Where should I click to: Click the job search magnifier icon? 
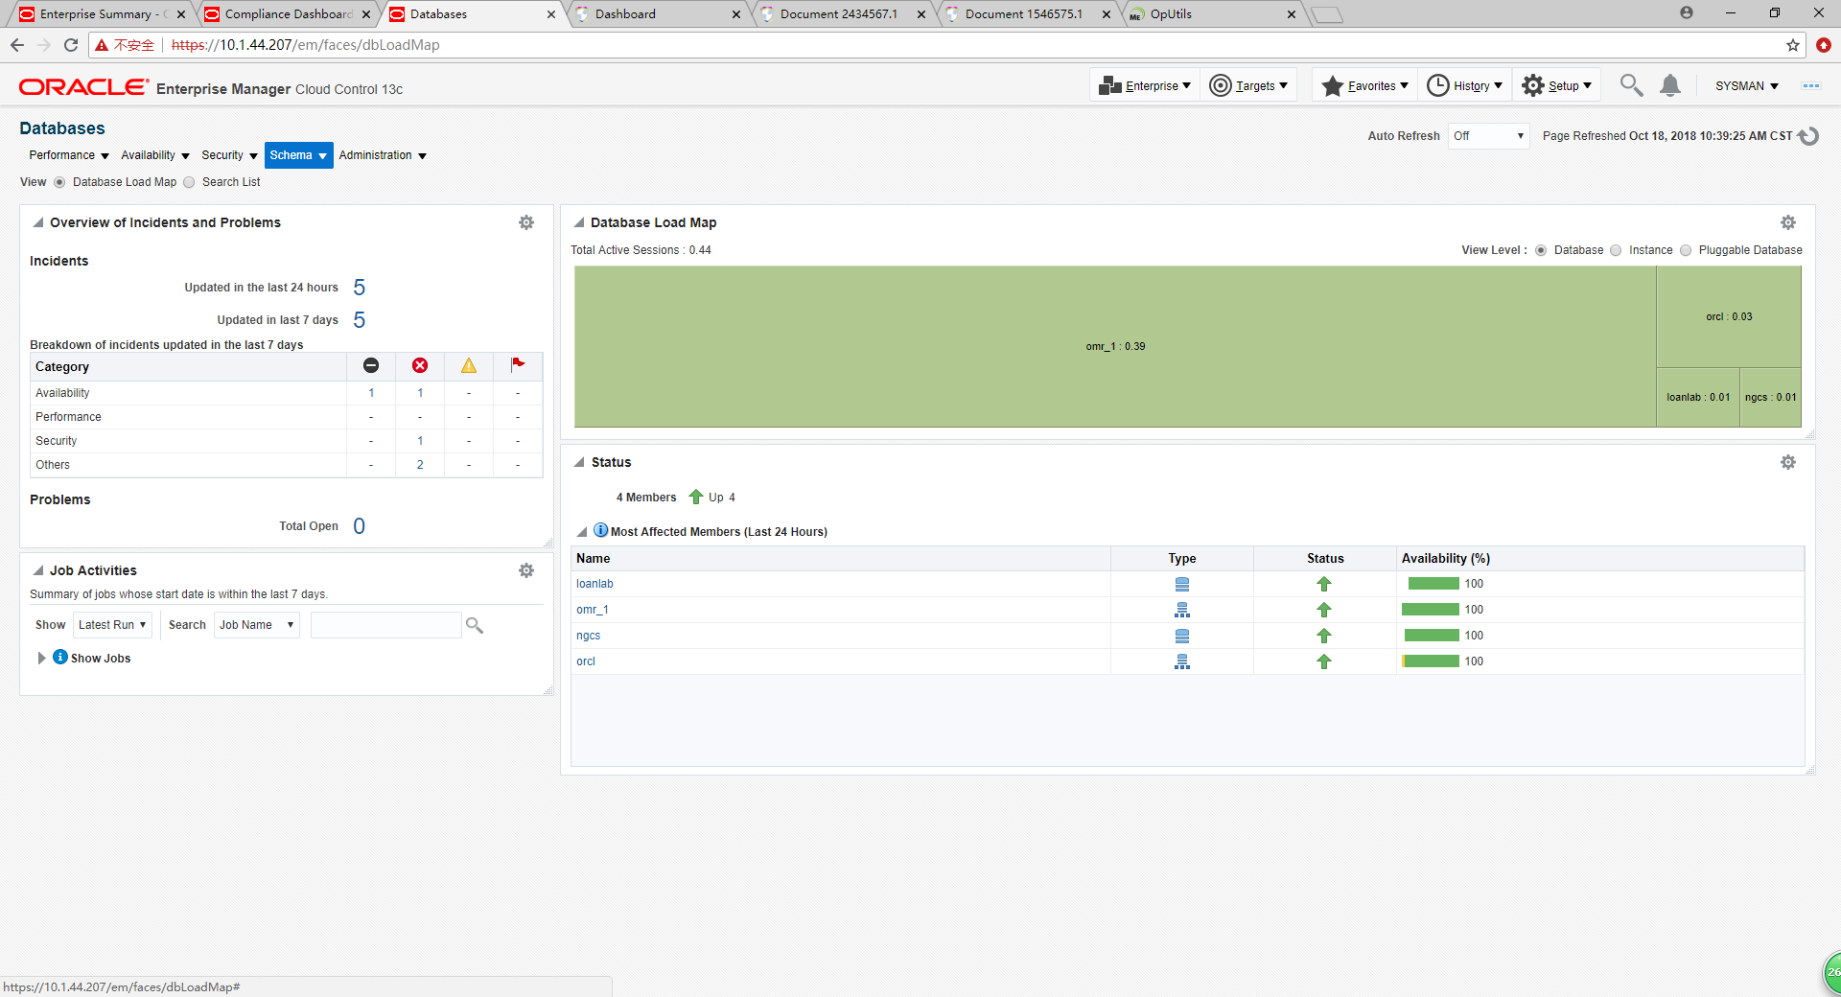tap(475, 625)
